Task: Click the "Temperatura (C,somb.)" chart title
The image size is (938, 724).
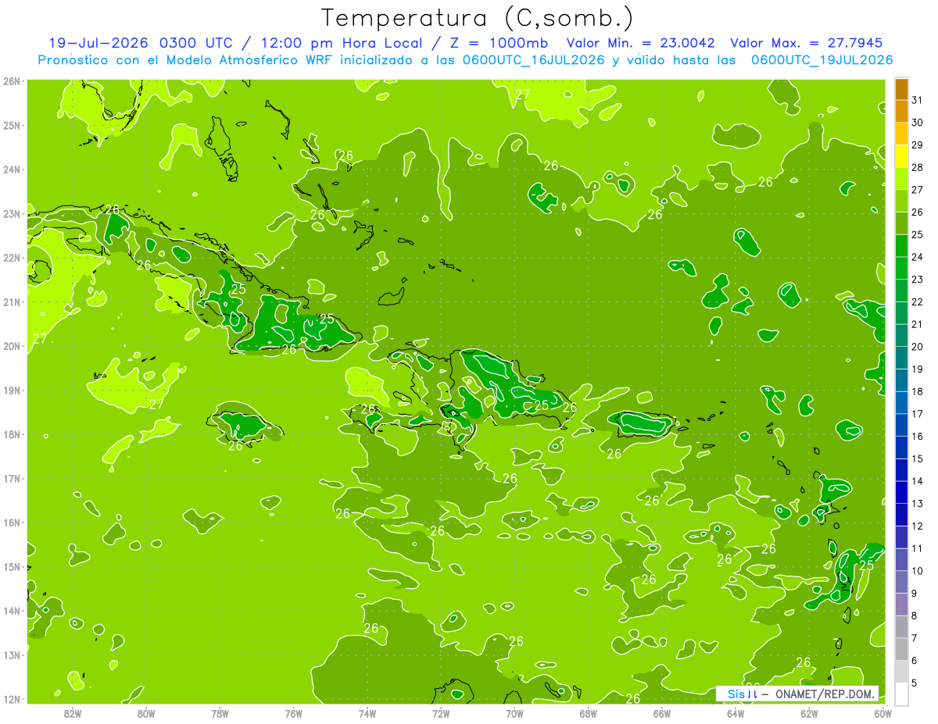Action: pos(478,18)
